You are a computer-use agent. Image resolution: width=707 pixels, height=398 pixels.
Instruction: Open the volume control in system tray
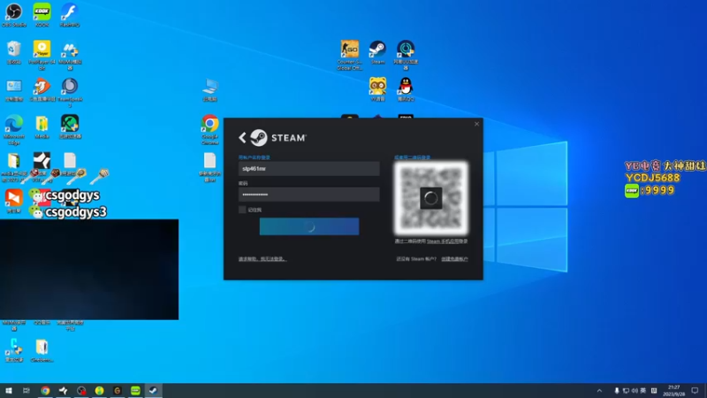(x=635, y=391)
